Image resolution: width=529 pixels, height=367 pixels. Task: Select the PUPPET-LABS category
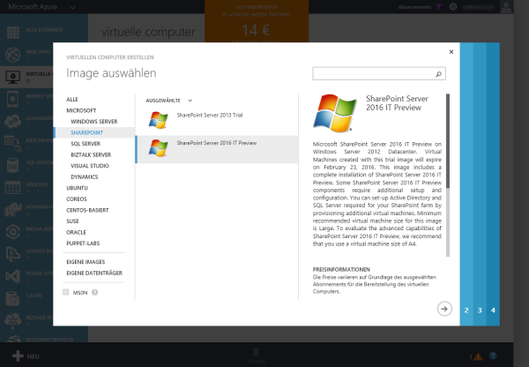(x=83, y=243)
